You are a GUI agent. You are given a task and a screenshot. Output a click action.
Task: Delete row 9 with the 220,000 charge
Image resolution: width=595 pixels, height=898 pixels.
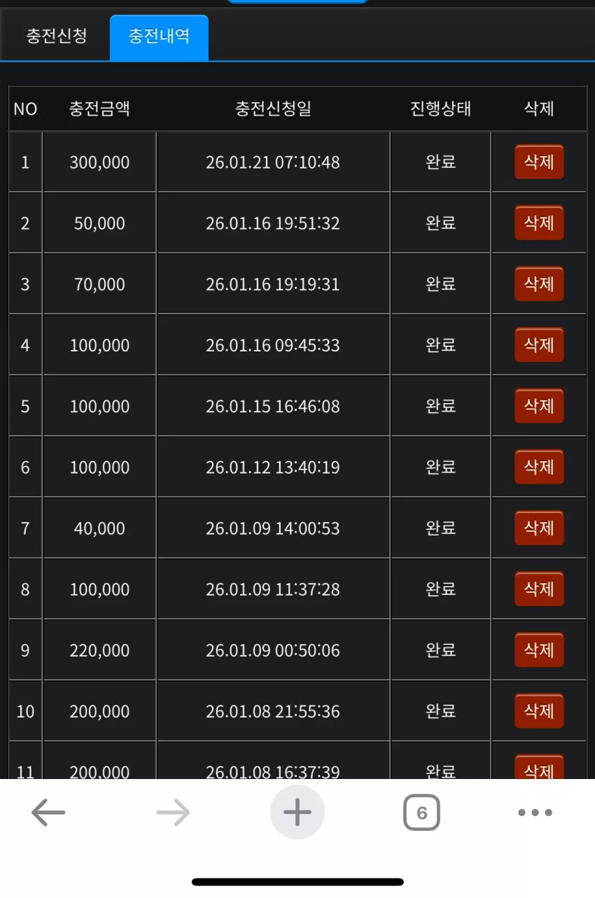point(539,650)
